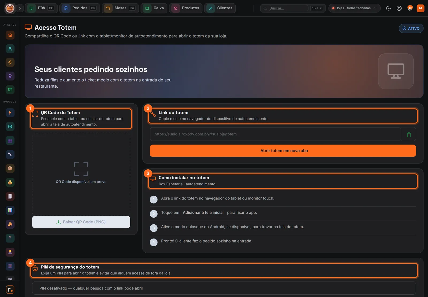Expand the sidebar with the chevron arrow
This screenshot has height=297, width=428.
coord(20,8)
